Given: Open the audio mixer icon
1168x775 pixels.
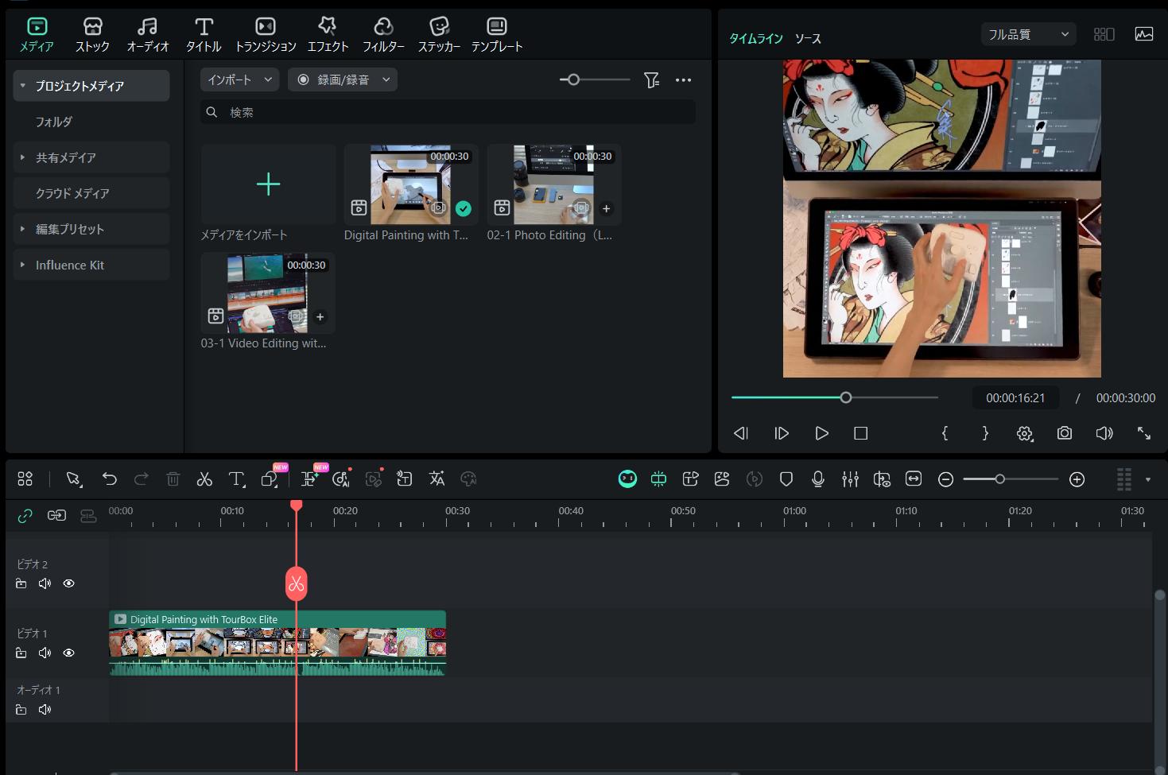Looking at the screenshot, I should tap(850, 479).
